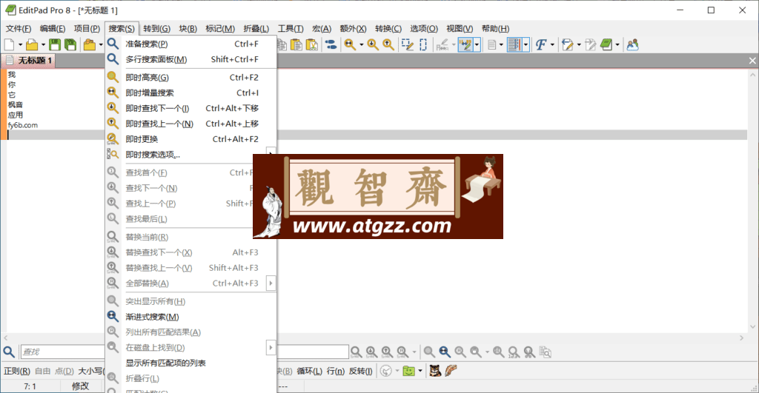The width and height of the screenshot is (759, 393).
Task: Toggle the 点(D) dot option
Action: tap(64, 372)
